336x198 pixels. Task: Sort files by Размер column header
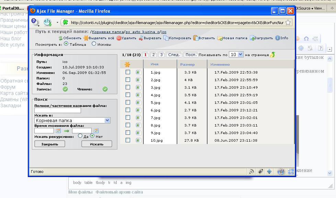point(187,64)
